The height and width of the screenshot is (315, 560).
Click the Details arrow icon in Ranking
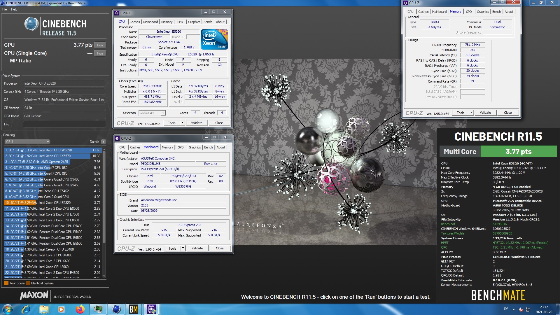tap(103, 142)
